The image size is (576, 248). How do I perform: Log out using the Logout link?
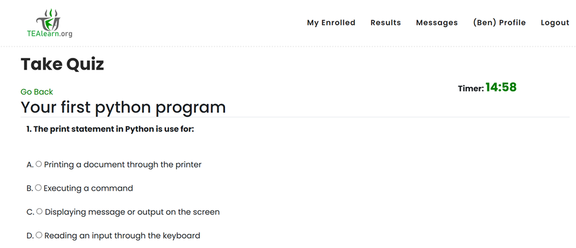click(555, 23)
